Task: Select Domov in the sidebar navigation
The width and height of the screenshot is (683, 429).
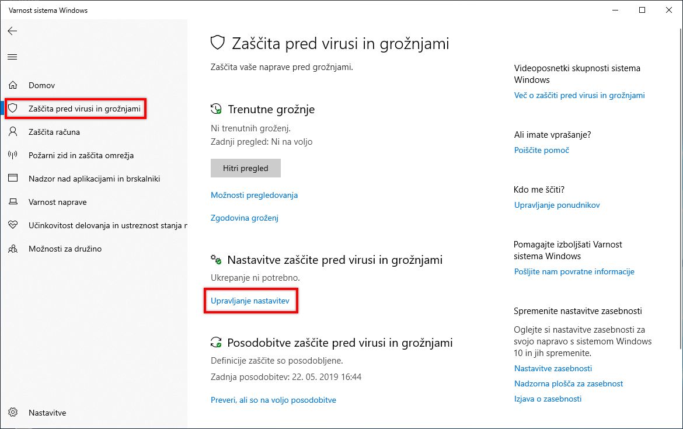Action: (41, 85)
